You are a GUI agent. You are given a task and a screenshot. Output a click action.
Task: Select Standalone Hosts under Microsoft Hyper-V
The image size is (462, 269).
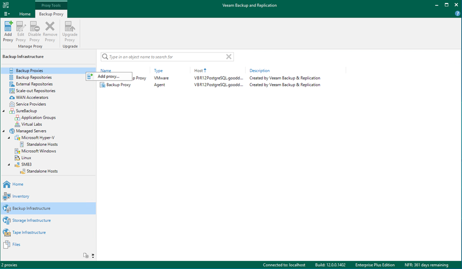[42, 144]
